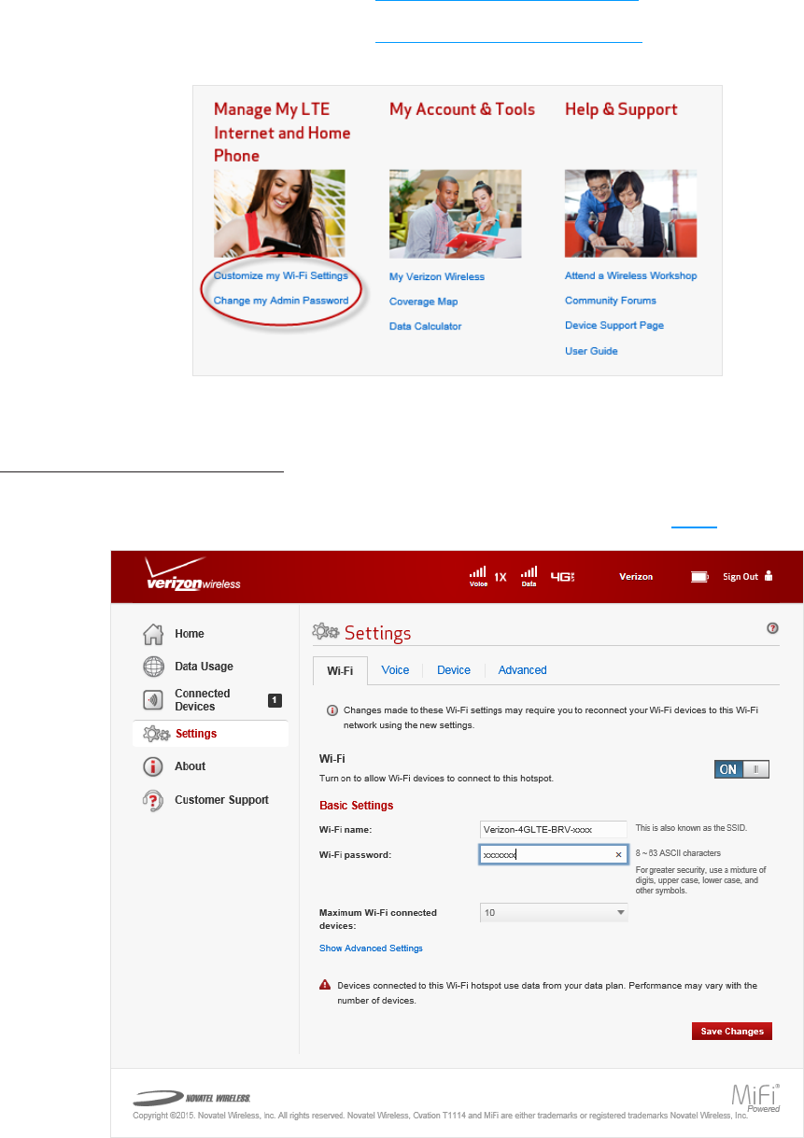804x1138 pixels.
Task: Open Attend a Wireless Workshop link
Action: tap(630, 275)
